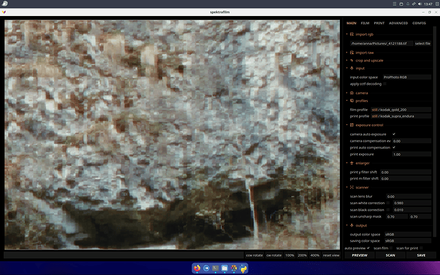Expand the crop and upscale section
This screenshot has width=440, height=275.
pos(347,61)
